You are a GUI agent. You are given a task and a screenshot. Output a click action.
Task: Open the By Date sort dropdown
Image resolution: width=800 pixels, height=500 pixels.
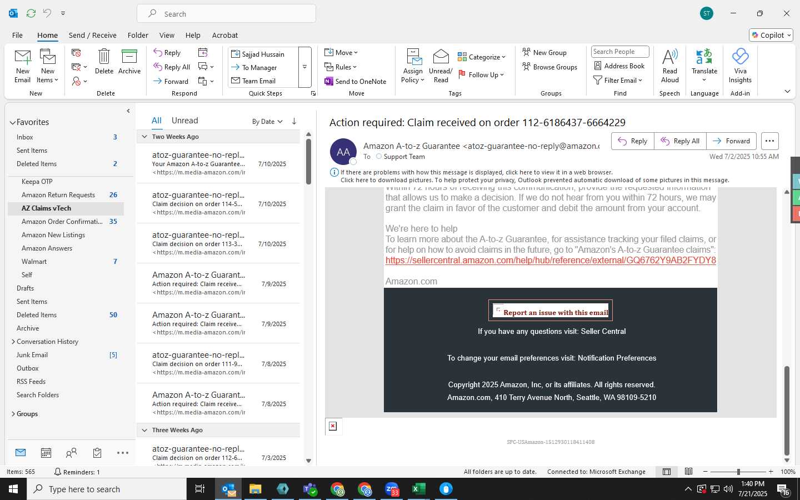pyautogui.click(x=267, y=121)
